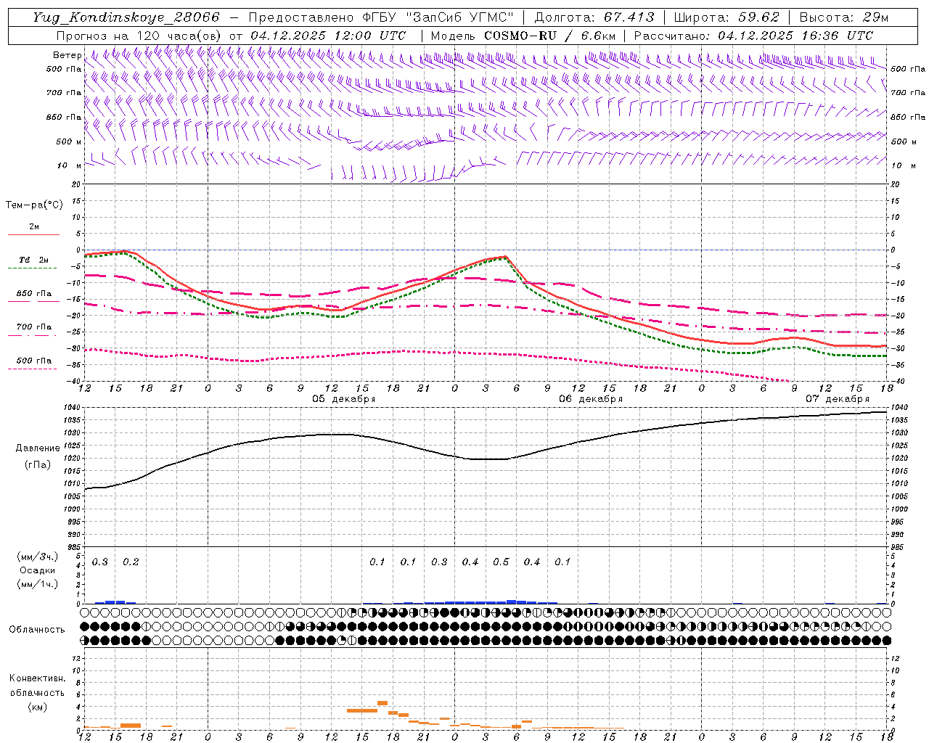This screenshot has height=743, width=929.
Task: Click the Ветер panel label
Action: pyautogui.click(x=67, y=55)
